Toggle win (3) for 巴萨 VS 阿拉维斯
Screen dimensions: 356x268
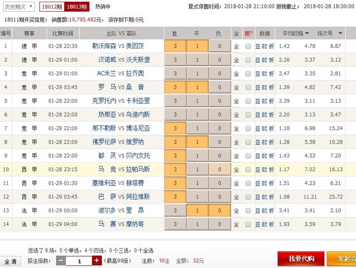click(x=175, y=197)
